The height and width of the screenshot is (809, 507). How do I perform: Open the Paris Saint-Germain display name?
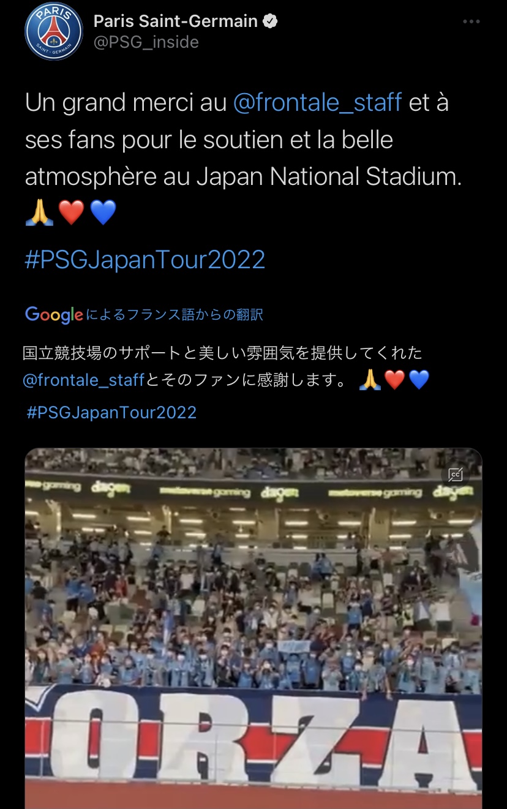coord(175,21)
